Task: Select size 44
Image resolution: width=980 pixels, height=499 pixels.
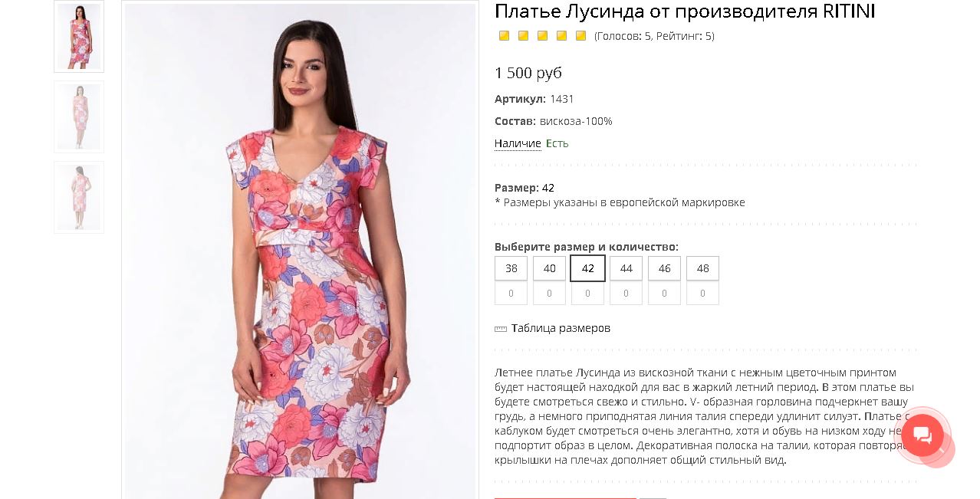Action: pos(626,268)
